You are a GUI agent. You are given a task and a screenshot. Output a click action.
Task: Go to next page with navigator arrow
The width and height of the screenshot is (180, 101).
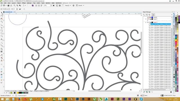14,91
